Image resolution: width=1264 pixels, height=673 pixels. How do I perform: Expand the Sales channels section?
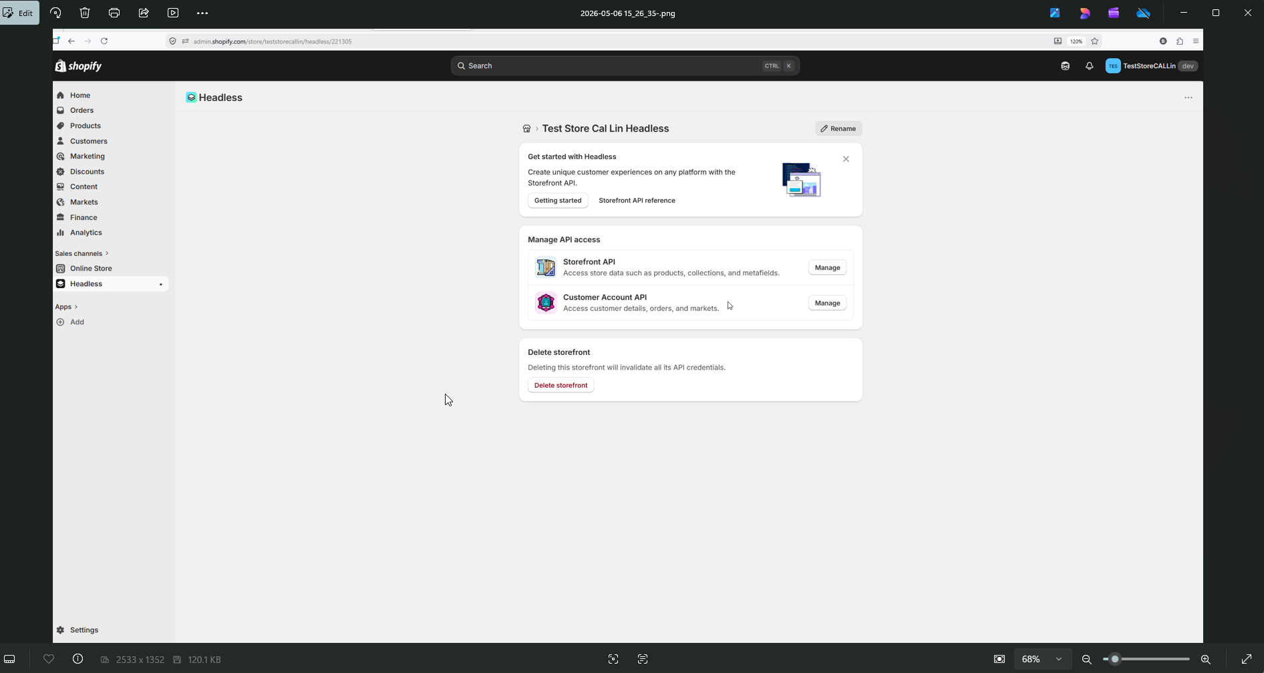(x=82, y=253)
